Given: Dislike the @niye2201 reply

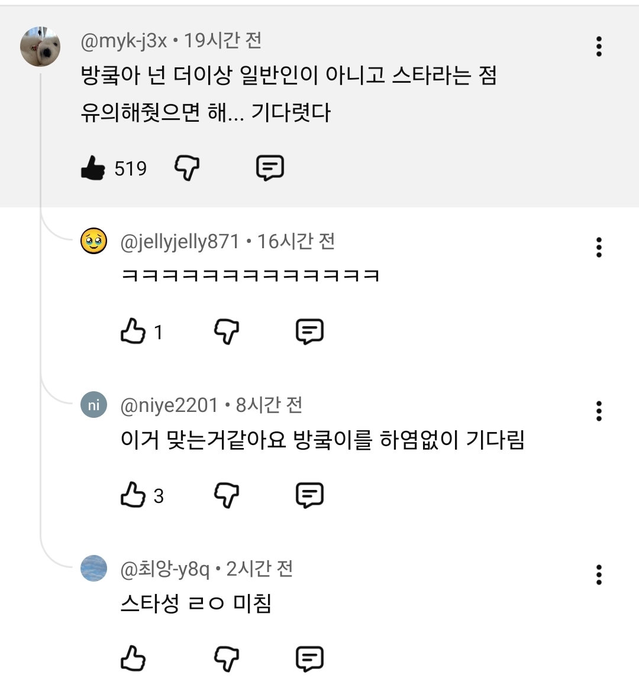Looking at the screenshot, I should pos(227,495).
